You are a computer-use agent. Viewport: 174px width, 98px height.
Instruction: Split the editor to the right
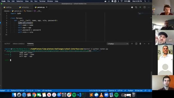pos(144,7)
